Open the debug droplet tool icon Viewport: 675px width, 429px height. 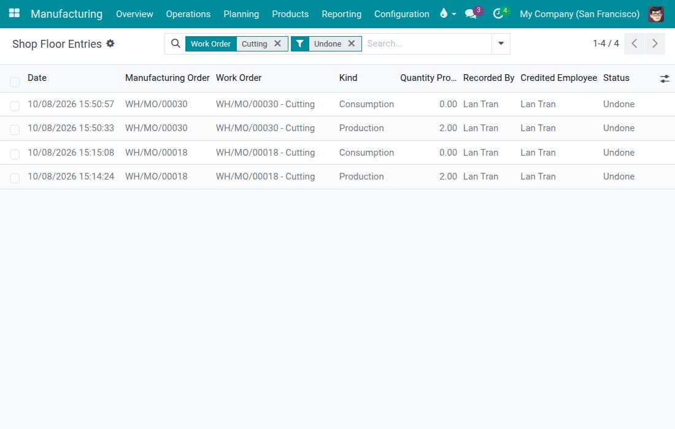click(444, 13)
